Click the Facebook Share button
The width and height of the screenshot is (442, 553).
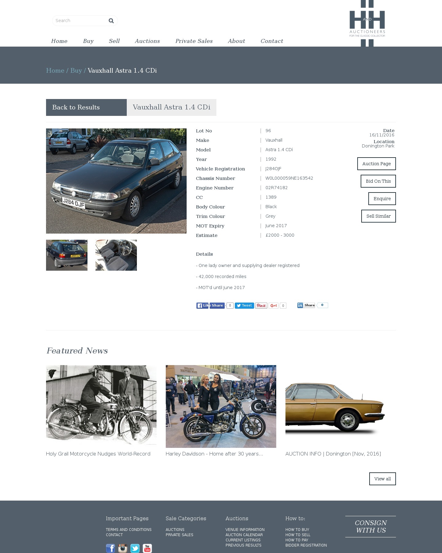point(217,305)
